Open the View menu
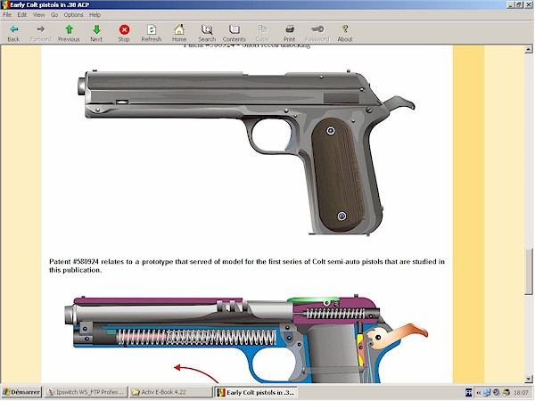 pos(39,14)
